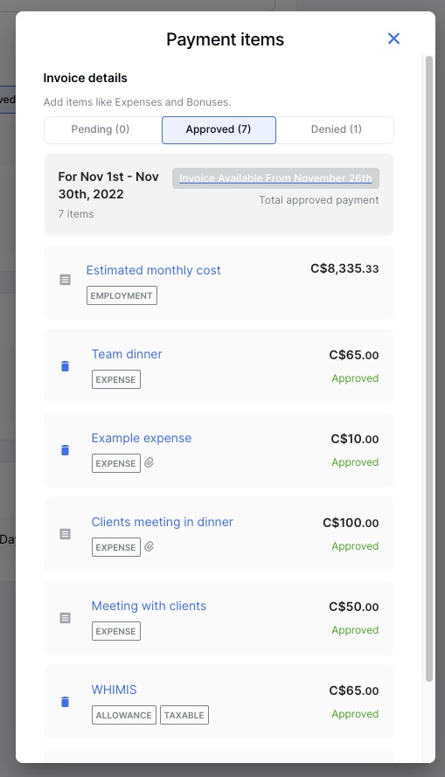This screenshot has width=445, height=777.
Task: Click the document icon for Clients meeting in dinner
Action: (65, 534)
